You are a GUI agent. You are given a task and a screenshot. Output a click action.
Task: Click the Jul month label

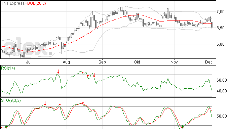pos(29,62)
